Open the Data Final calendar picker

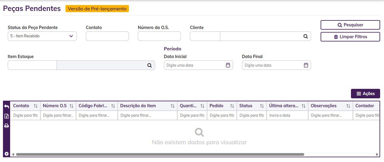(306, 65)
